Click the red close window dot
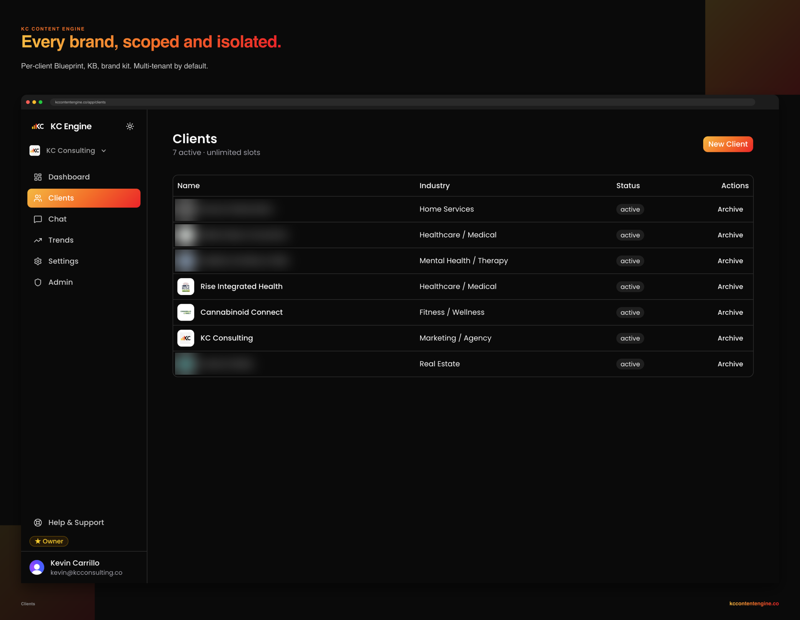The width and height of the screenshot is (800, 620). click(x=28, y=102)
